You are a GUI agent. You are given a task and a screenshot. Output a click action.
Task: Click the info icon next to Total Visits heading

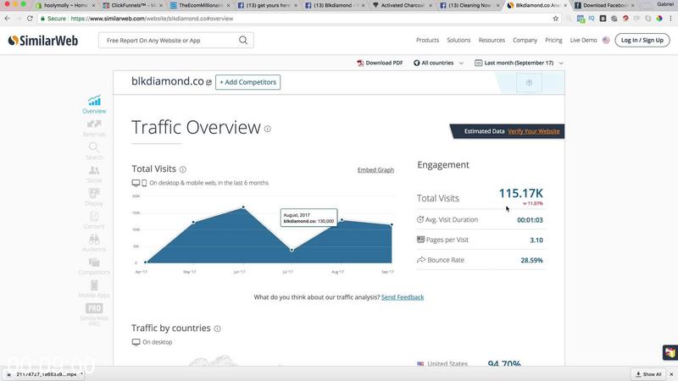point(183,169)
